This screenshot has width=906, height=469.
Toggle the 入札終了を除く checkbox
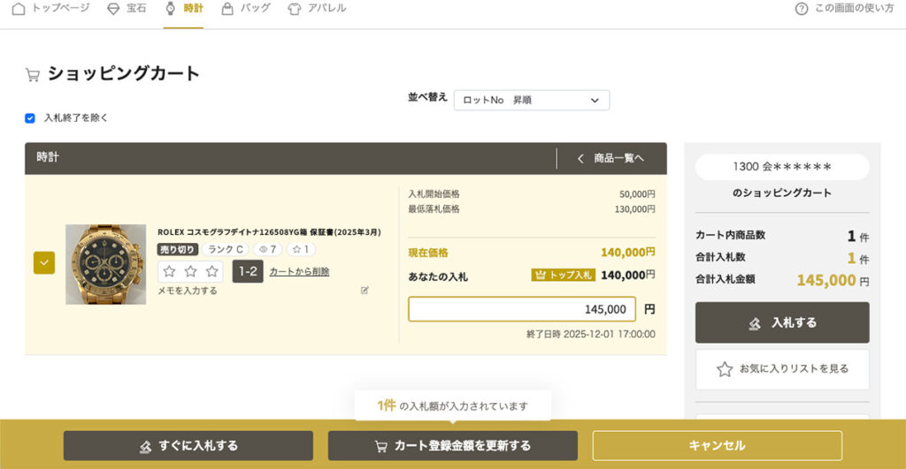click(x=30, y=117)
